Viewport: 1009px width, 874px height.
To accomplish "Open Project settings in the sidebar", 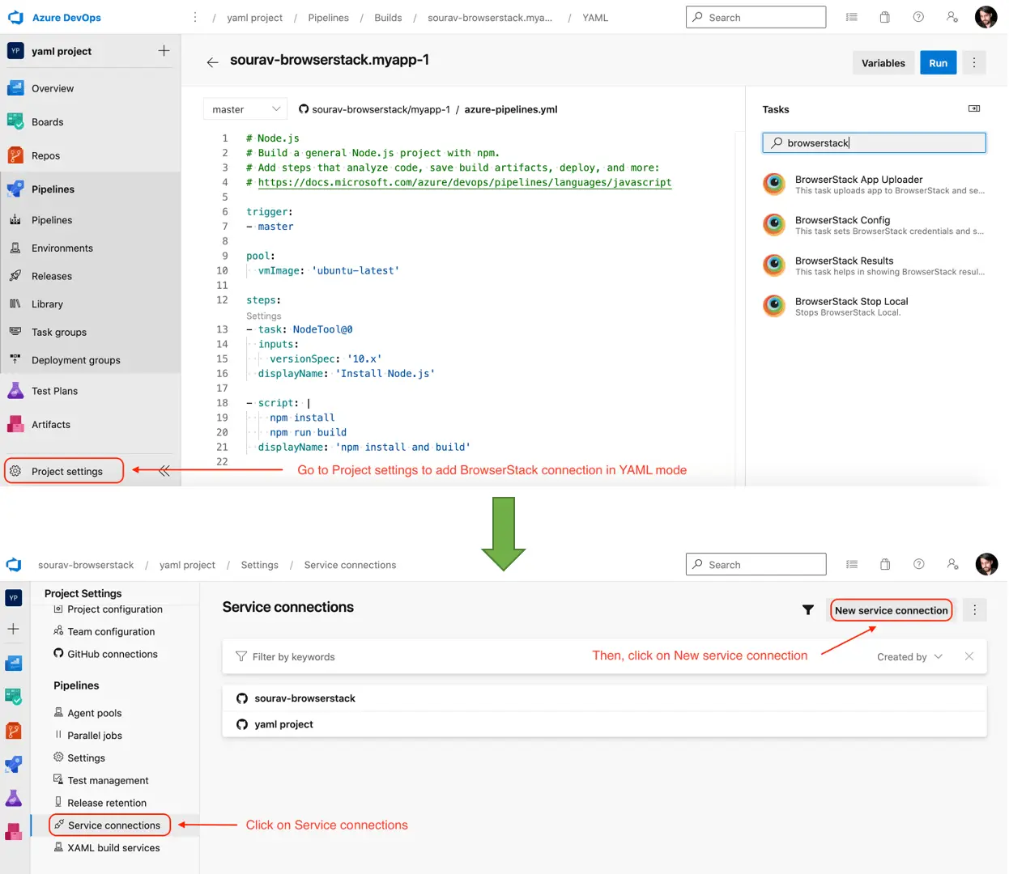I will click(66, 471).
